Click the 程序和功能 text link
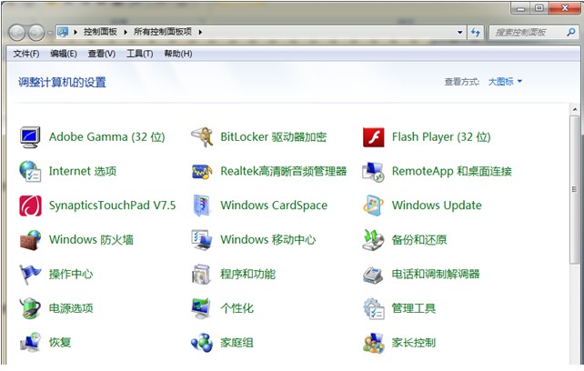This screenshot has width=584, height=371. pos(248,274)
